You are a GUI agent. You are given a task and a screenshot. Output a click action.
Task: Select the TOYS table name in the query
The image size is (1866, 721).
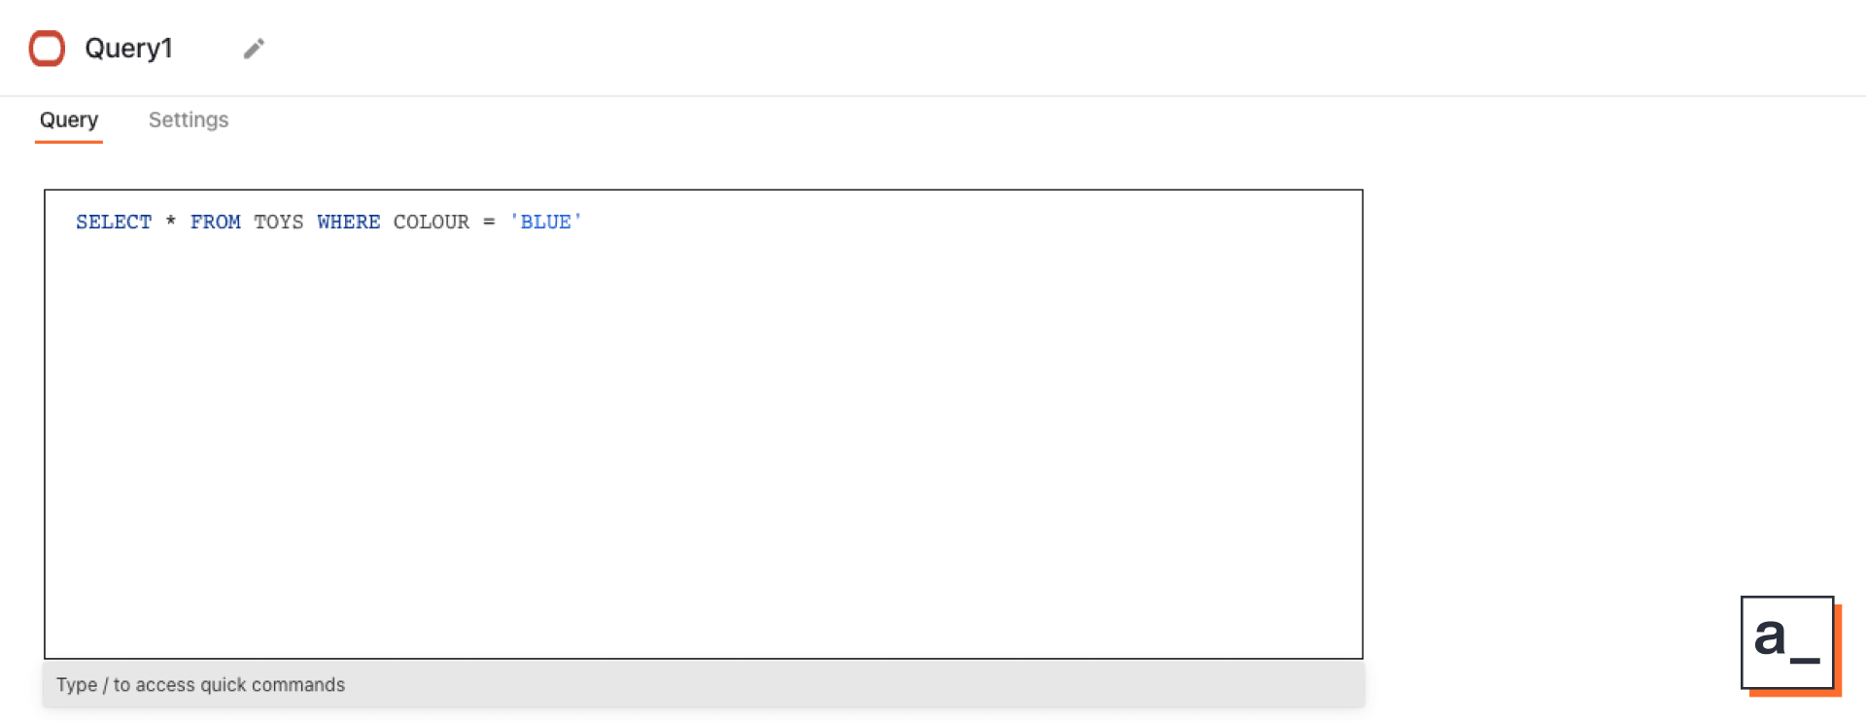click(x=279, y=222)
